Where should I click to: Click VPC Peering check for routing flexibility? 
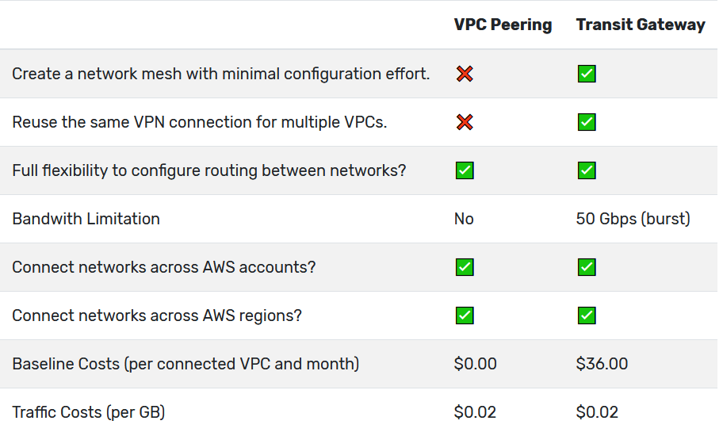pos(465,170)
